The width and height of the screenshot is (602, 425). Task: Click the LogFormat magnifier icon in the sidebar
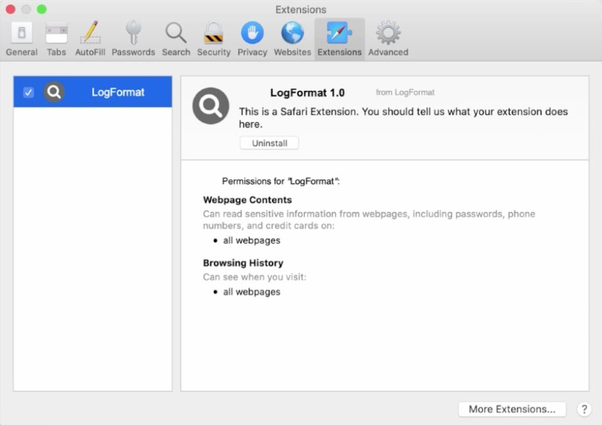tap(54, 92)
